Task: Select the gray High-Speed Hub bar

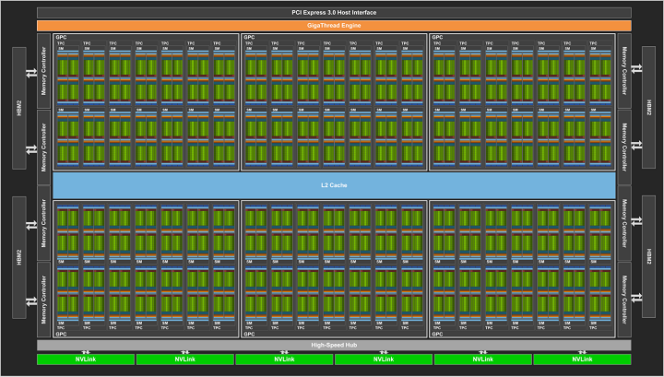Action: [334, 345]
